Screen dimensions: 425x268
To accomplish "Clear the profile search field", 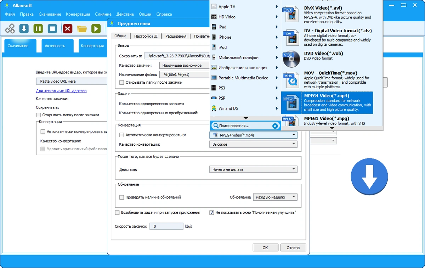I will 275,126.
